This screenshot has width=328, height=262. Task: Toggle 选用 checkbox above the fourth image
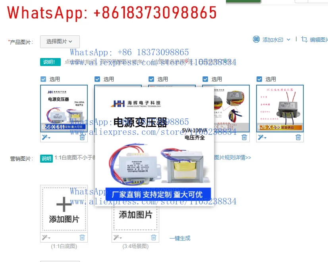tap(205, 79)
